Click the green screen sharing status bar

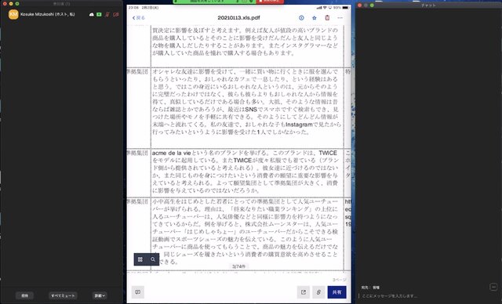tap(214, 2)
